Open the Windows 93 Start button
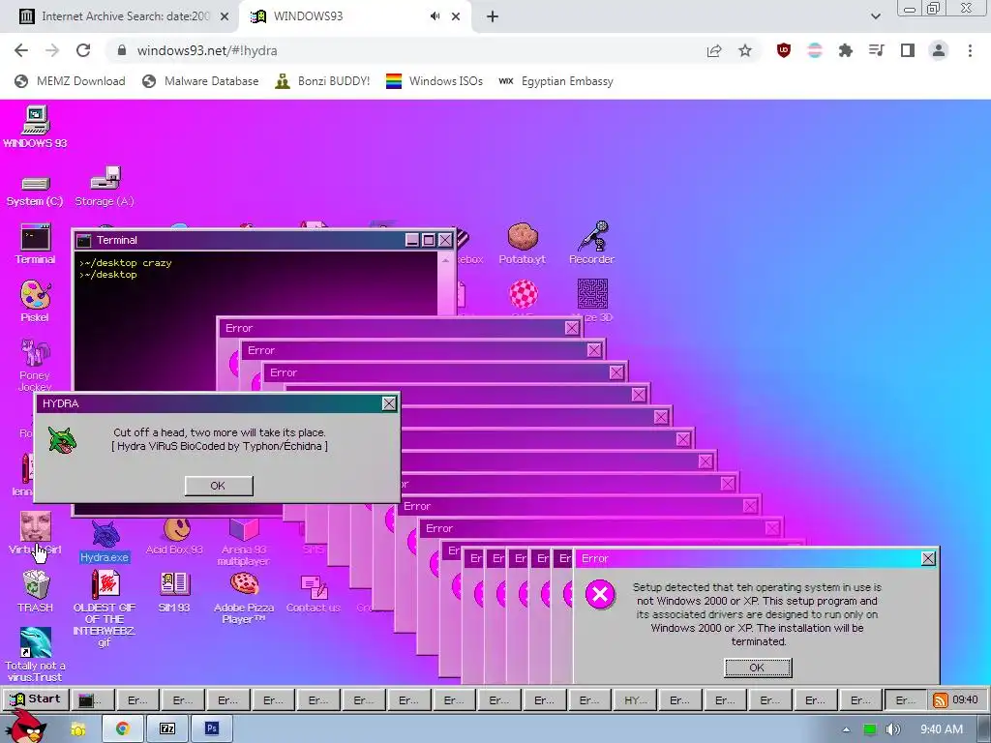 36,699
